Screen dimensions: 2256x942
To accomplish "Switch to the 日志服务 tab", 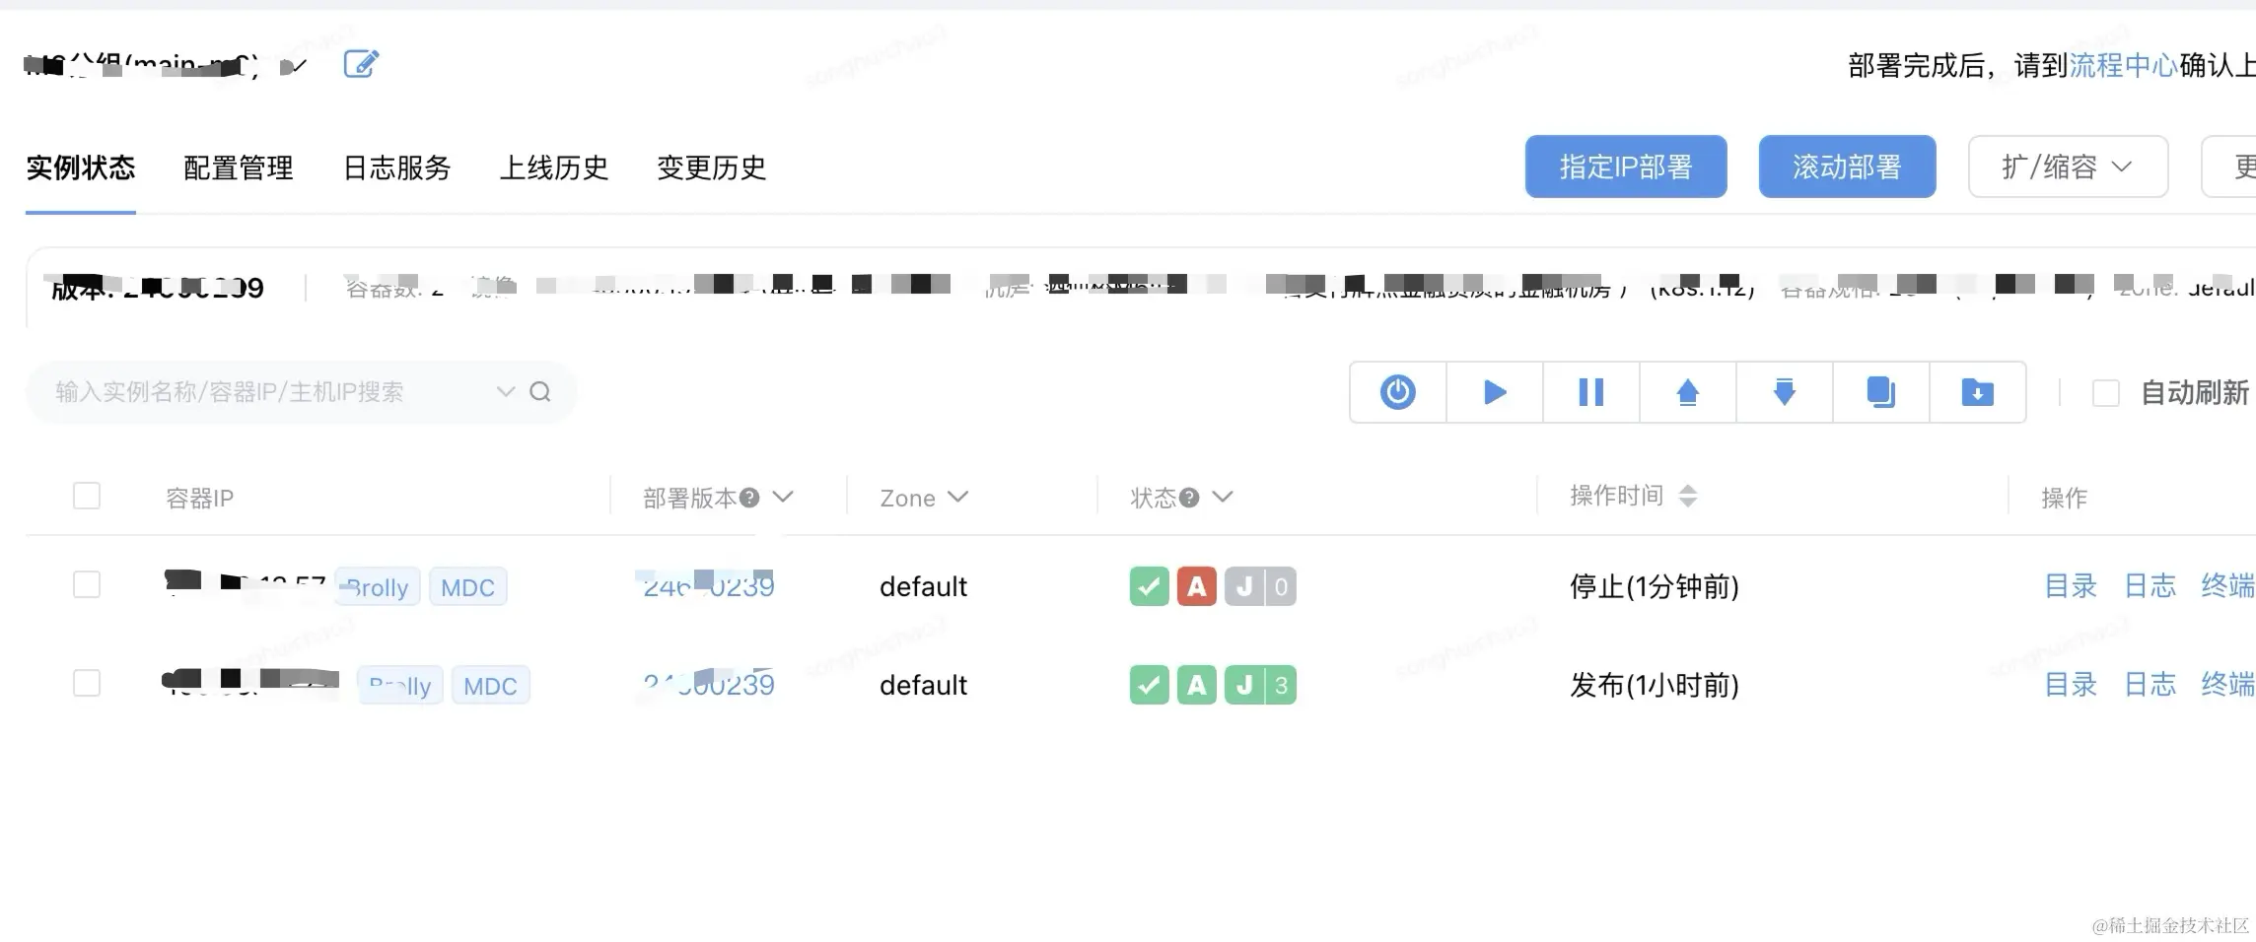I will (x=396, y=168).
